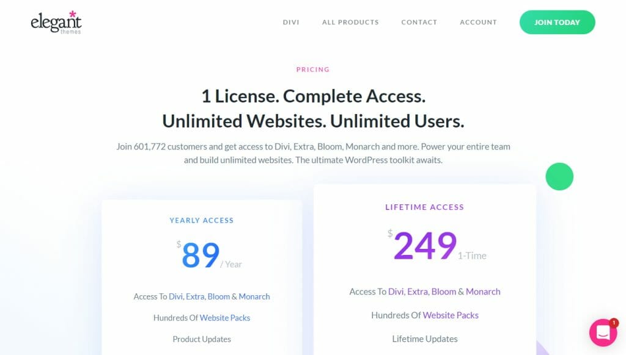The height and width of the screenshot is (355, 626).
Task: Go to the CONTACT page
Action: (419, 23)
